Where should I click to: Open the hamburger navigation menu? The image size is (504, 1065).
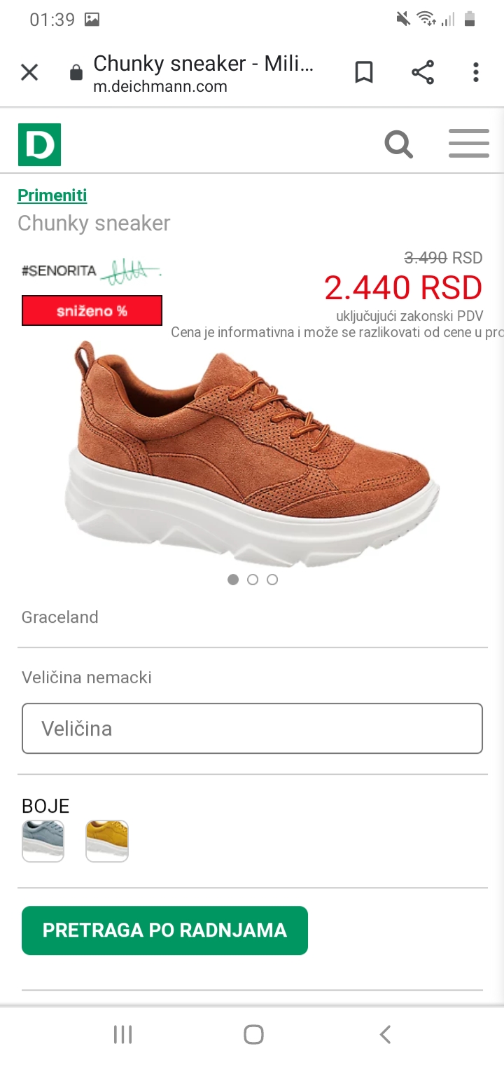(468, 144)
